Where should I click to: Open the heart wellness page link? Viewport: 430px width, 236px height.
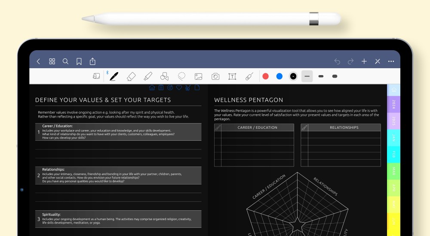pyautogui.click(x=179, y=88)
